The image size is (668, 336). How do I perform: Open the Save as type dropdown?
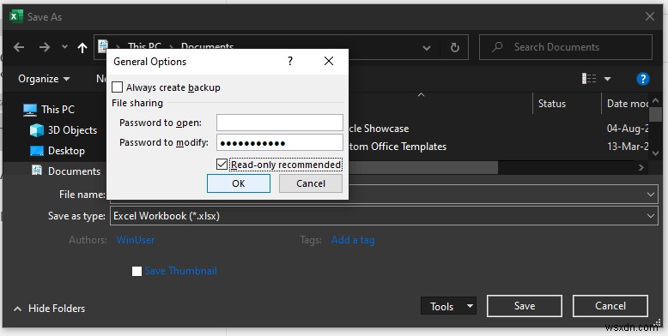click(651, 216)
